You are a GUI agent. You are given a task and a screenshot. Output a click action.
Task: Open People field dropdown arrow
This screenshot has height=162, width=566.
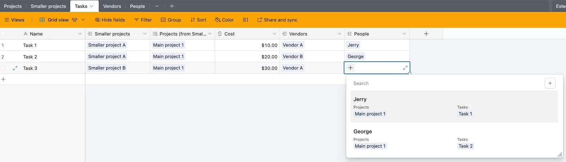tap(404, 34)
